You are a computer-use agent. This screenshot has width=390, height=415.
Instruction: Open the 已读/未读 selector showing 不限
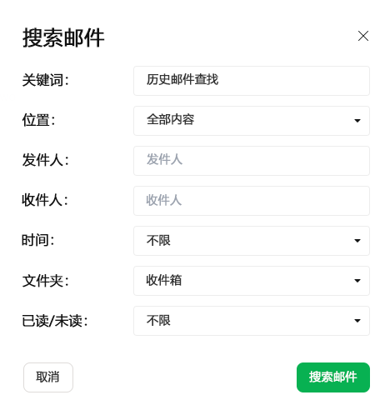pos(252,321)
